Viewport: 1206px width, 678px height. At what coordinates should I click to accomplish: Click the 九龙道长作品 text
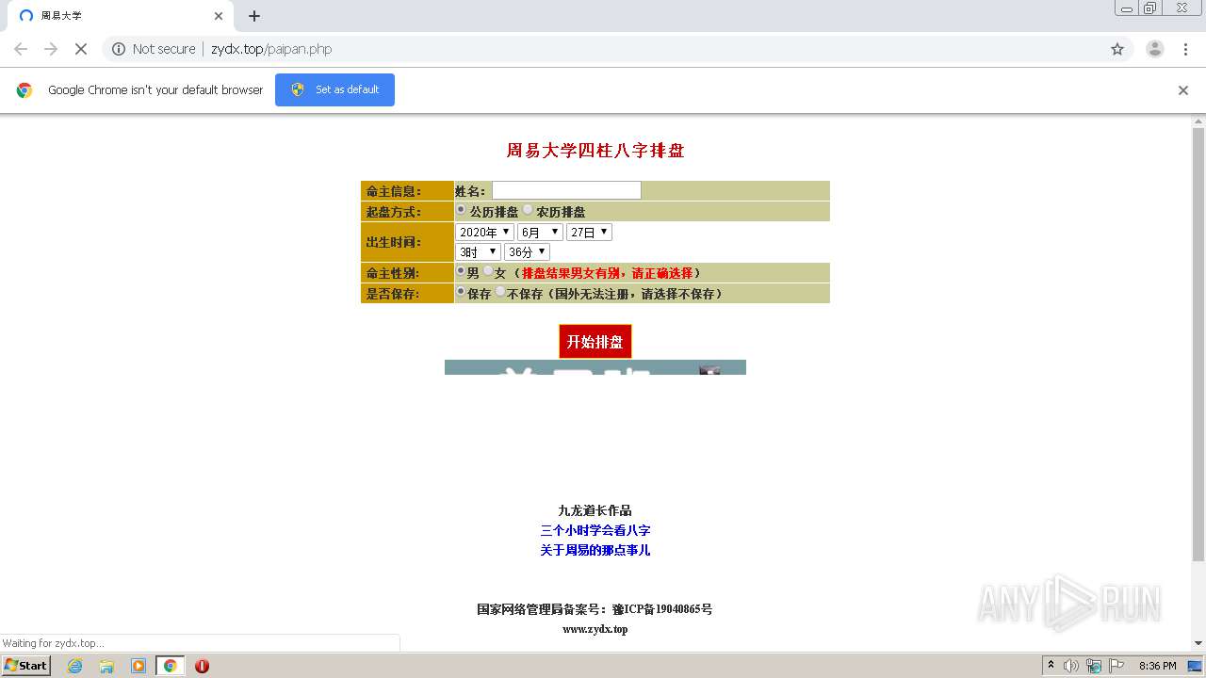(595, 510)
